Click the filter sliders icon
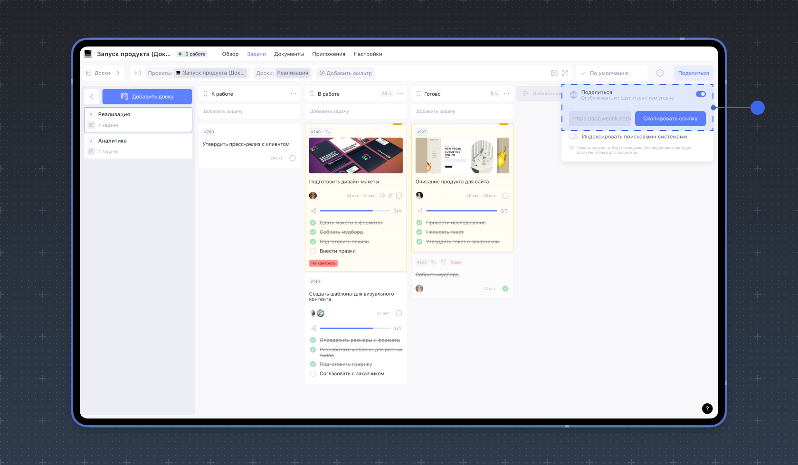The image size is (798, 465). (138, 73)
